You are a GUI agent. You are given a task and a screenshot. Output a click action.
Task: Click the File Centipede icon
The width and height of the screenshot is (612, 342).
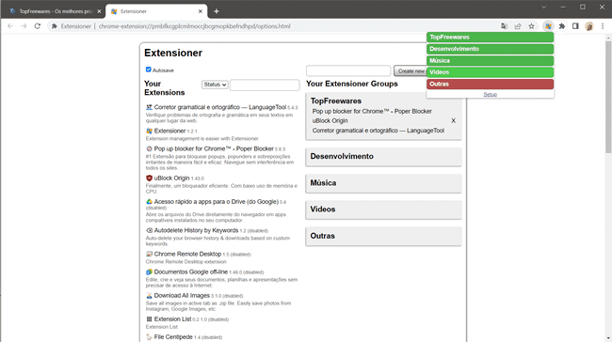tap(149, 337)
